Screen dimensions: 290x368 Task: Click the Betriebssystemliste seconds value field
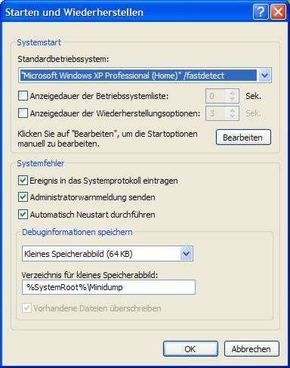click(x=217, y=96)
